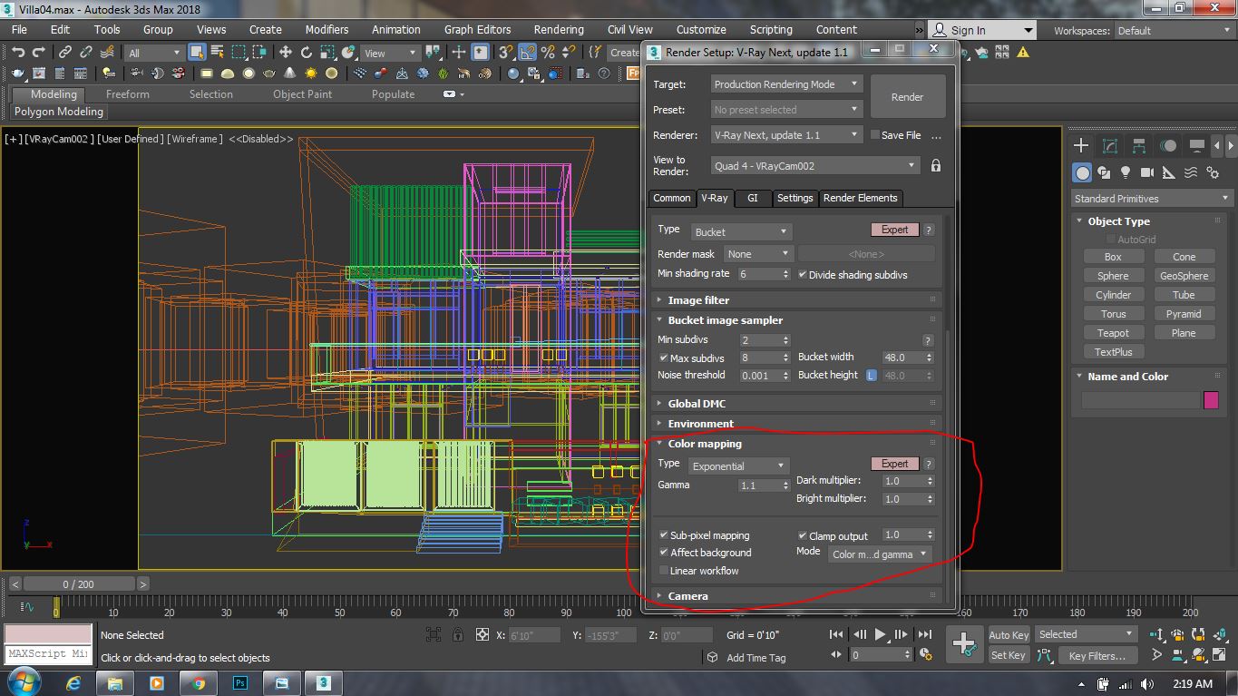Create a Teapot primitive

point(1113,332)
